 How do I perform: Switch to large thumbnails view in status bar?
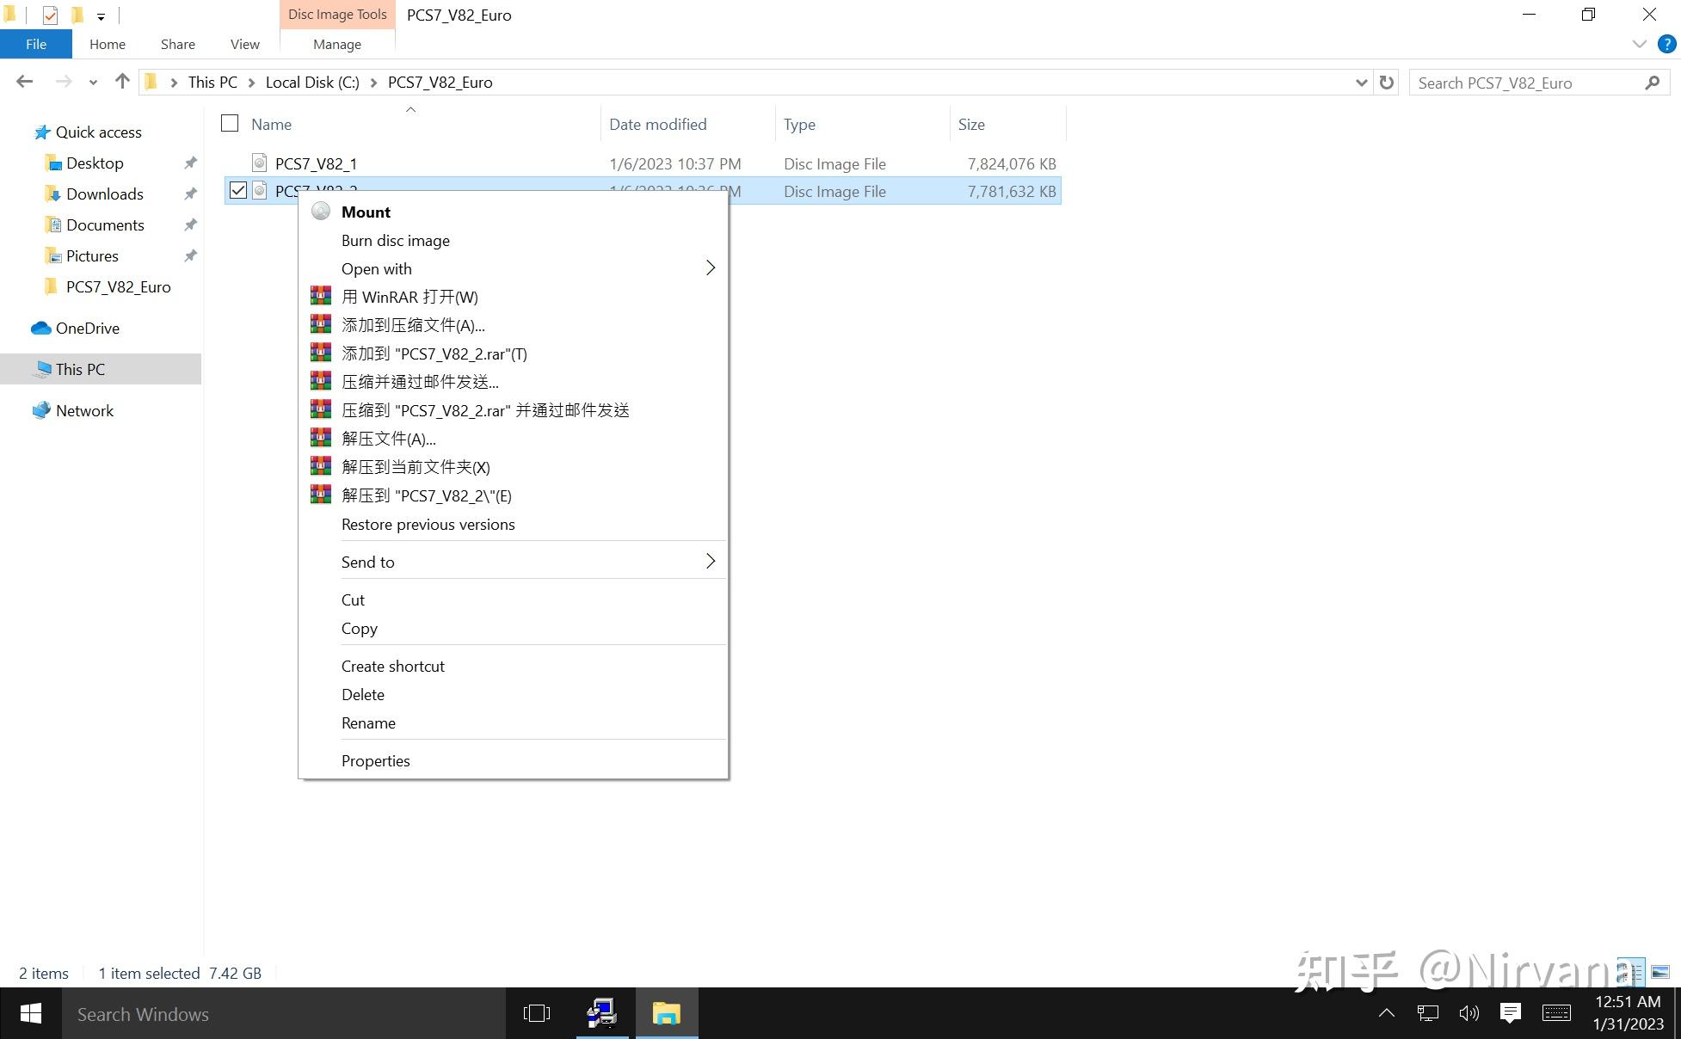coord(1660,972)
